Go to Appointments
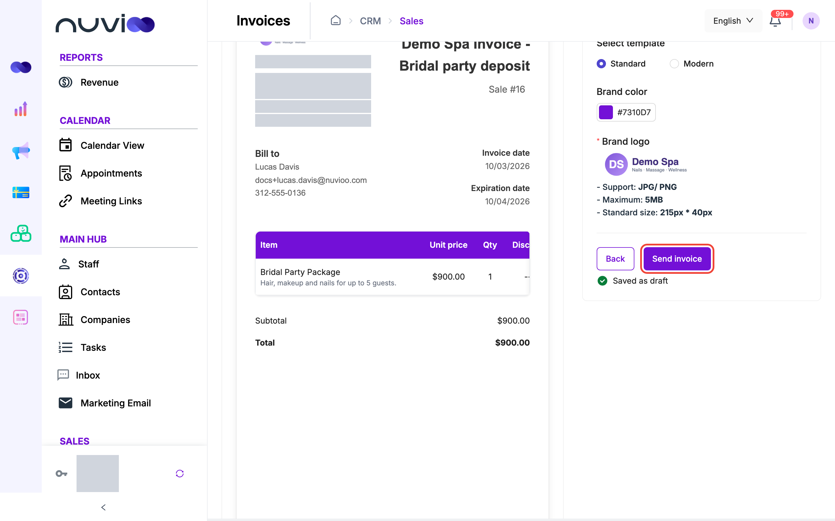This screenshot has height=521, width=835. point(100,173)
